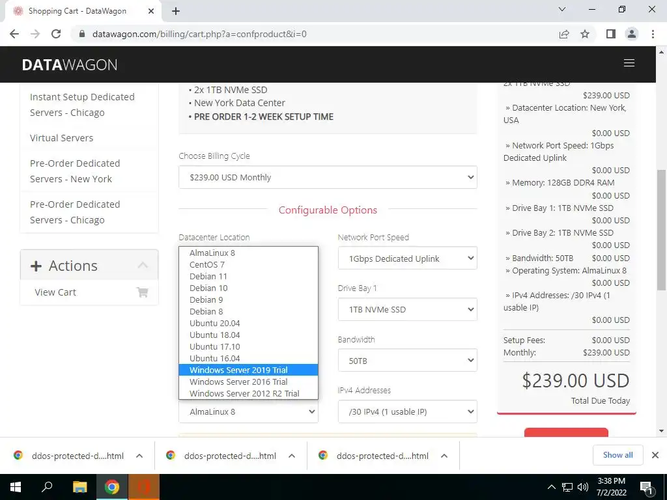Open the Network Port Speed dropdown
Screen dimensions: 667x500
pos(408,258)
